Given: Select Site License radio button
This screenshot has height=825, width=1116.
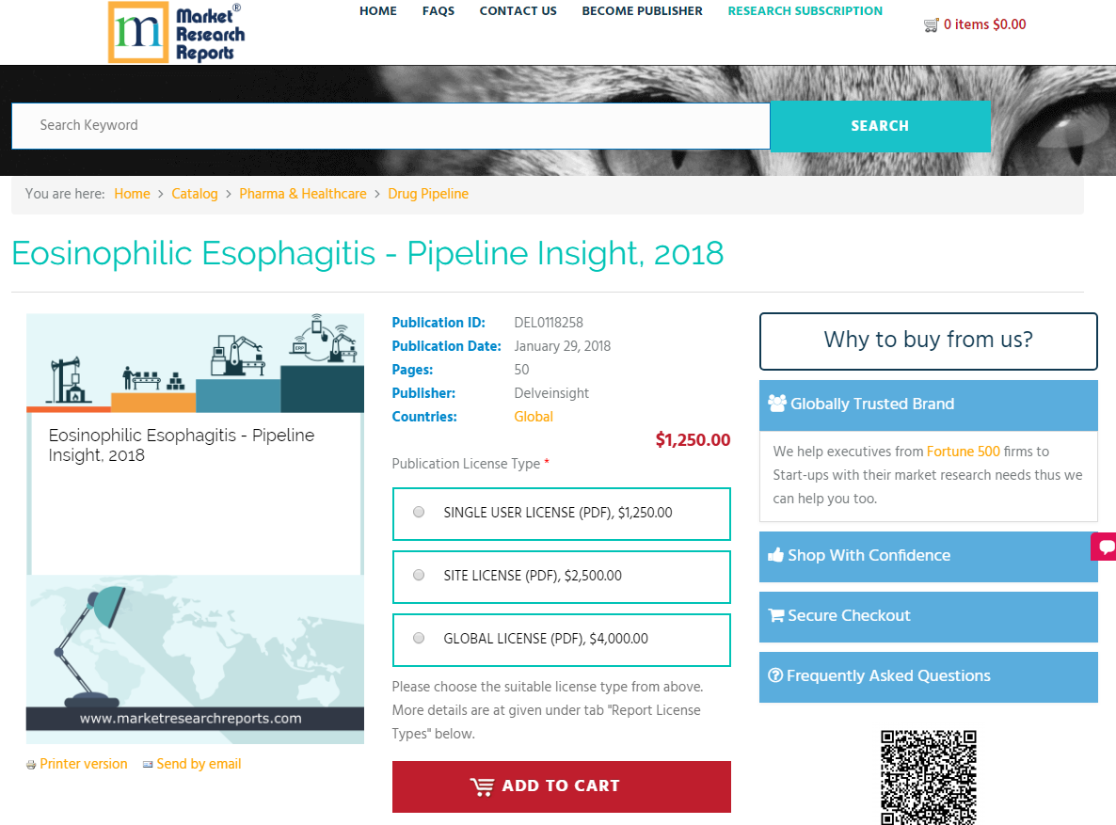Looking at the screenshot, I should point(419,575).
